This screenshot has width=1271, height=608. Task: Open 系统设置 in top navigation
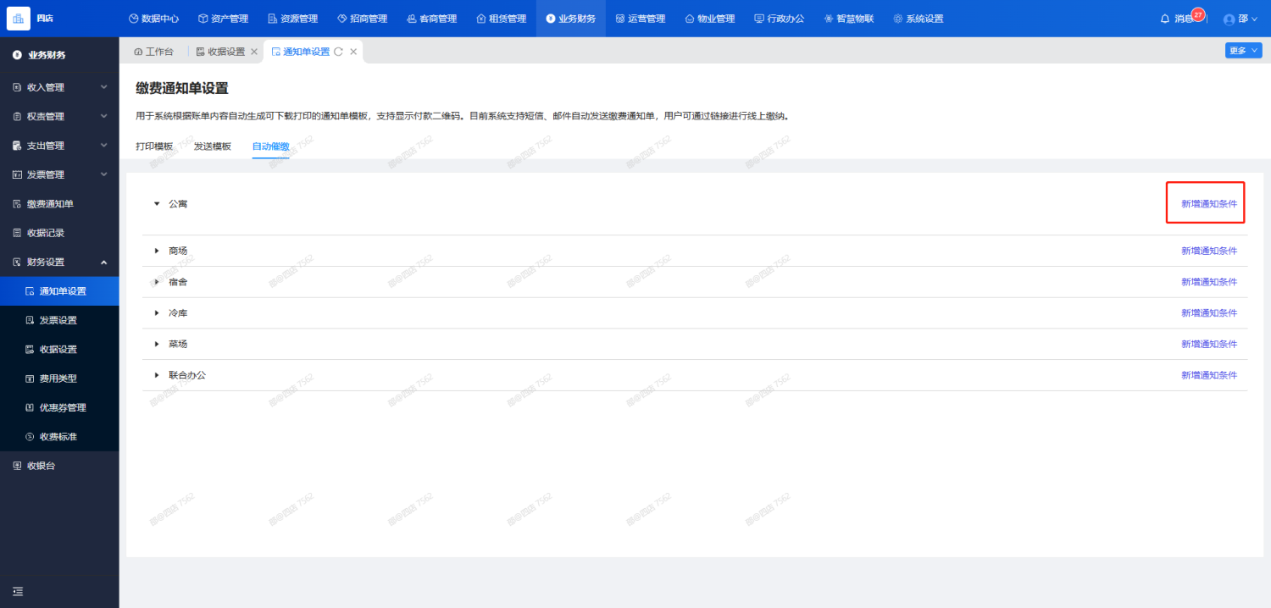click(x=918, y=19)
